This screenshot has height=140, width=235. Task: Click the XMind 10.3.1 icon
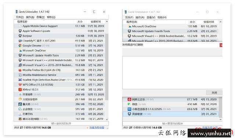[x=20, y=89]
